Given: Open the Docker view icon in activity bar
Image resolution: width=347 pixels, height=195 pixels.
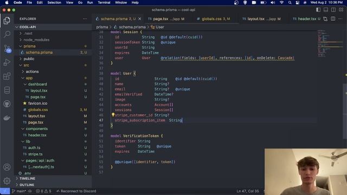Looking at the screenshot, I should click(7, 118).
